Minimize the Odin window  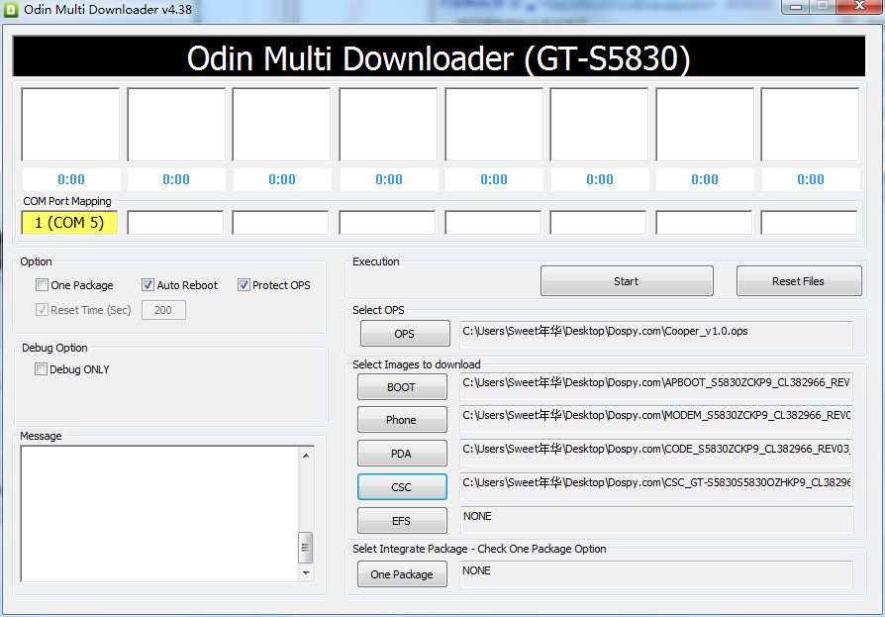click(x=796, y=6)
